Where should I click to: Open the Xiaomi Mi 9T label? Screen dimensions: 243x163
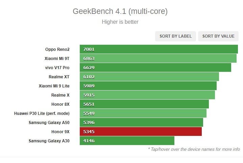coord(57,59)
